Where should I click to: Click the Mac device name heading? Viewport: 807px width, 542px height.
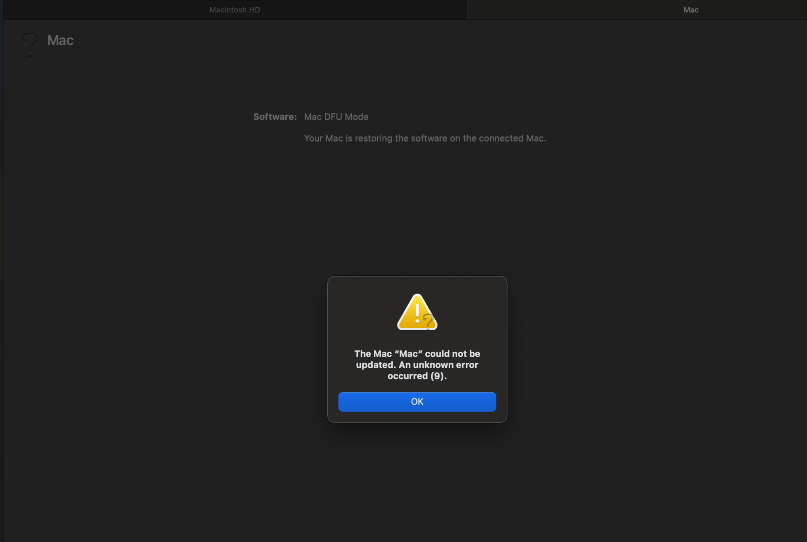click(61, 40)
